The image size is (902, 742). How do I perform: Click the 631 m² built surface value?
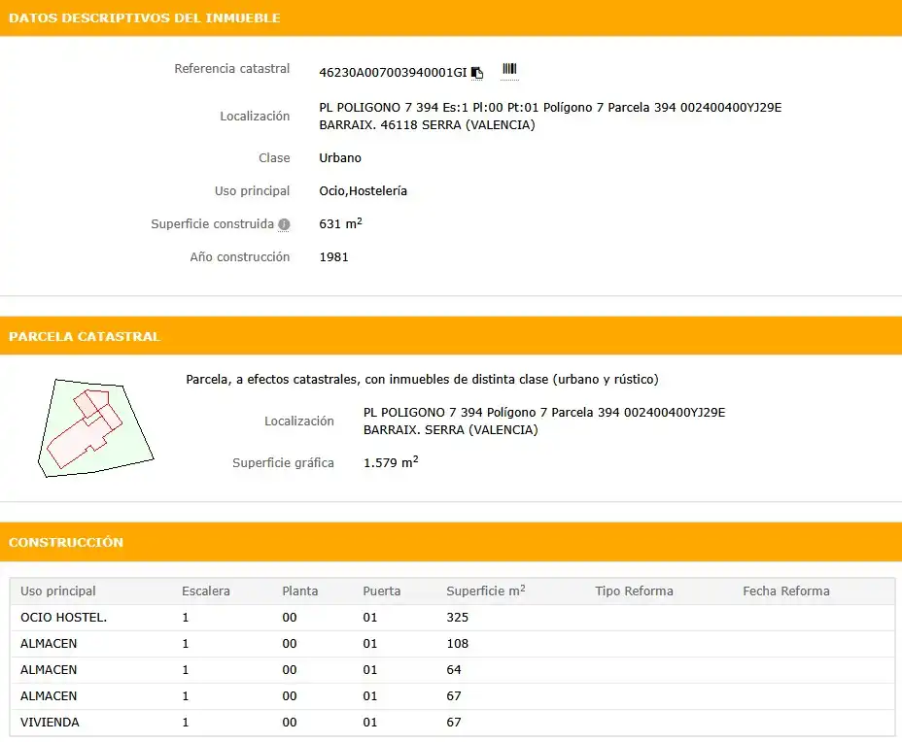tap(340, 223)
